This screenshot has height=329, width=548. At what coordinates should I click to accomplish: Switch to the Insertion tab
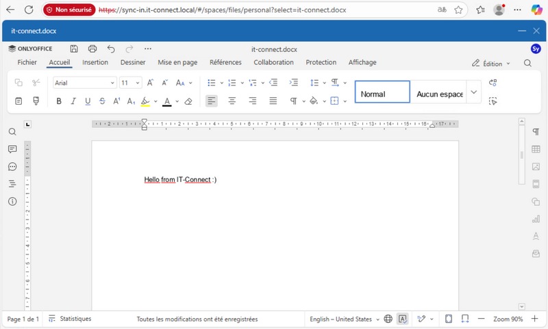[95, 62]
